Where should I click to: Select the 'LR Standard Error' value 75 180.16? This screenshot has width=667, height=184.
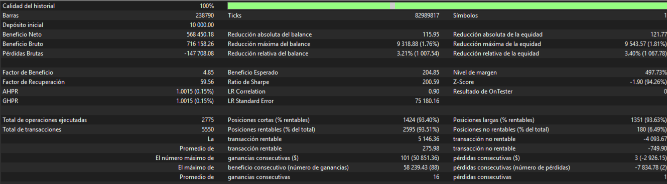click(428, 101)
